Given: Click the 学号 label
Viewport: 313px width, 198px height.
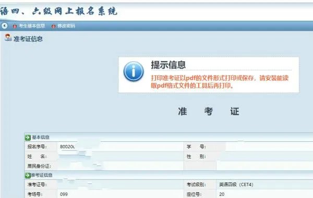Looking at the screenshot, I should (x=196, y=147).
